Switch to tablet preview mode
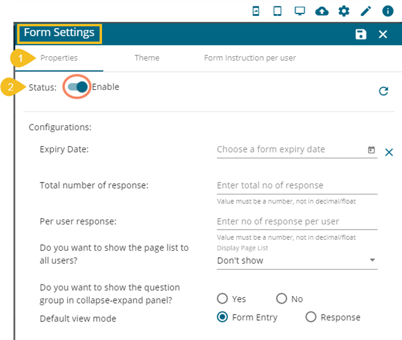 [x=278, y=11]
